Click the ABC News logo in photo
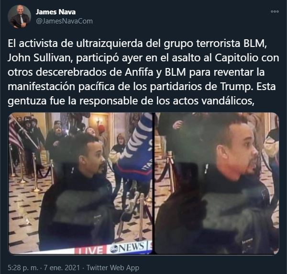This screenshot has height=274, width=287. 127,248
